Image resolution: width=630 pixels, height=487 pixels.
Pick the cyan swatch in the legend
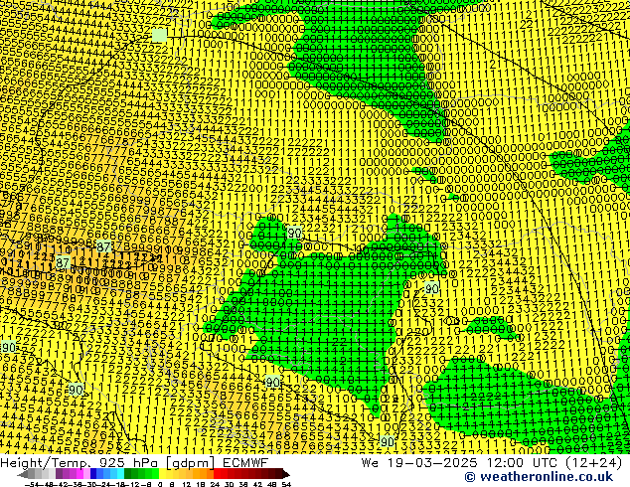[120, 474]
